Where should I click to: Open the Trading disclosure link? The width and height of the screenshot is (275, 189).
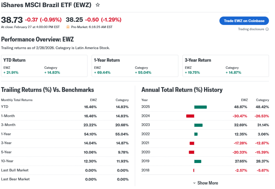point(251,29)
